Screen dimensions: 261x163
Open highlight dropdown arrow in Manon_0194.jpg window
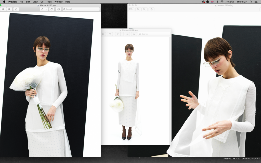click(122, 34)
